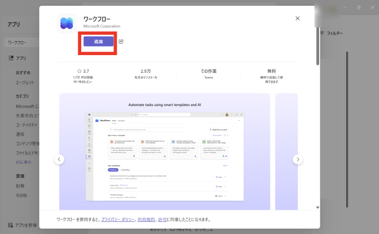Image resolution: width=379 pixels, height=234 pixels.
Task: Open the プライバシー ポリシー link
Action: pyautogui.click(x=118, y=219)
